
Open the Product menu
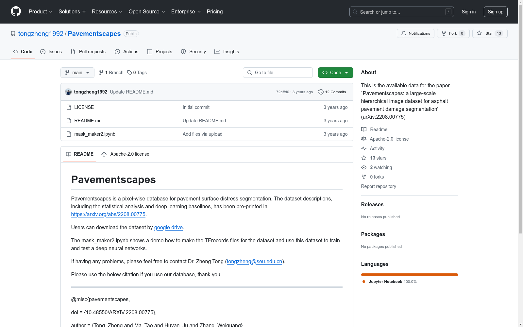click(x=41, y=11)
